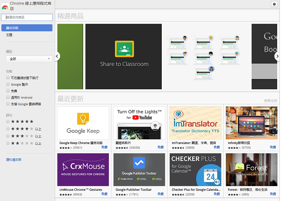Click the 查看全部 link
The height and width of the screenshot is (201, 283).
270,100
